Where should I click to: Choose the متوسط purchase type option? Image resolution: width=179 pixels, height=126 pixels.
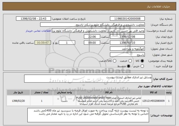coord(129,66)
